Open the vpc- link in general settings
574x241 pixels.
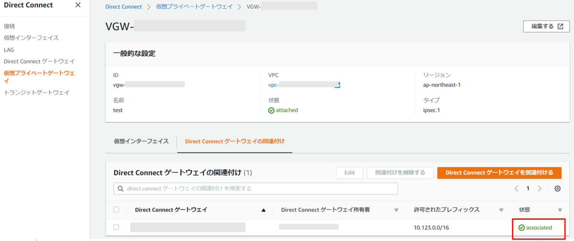(304, 85)
